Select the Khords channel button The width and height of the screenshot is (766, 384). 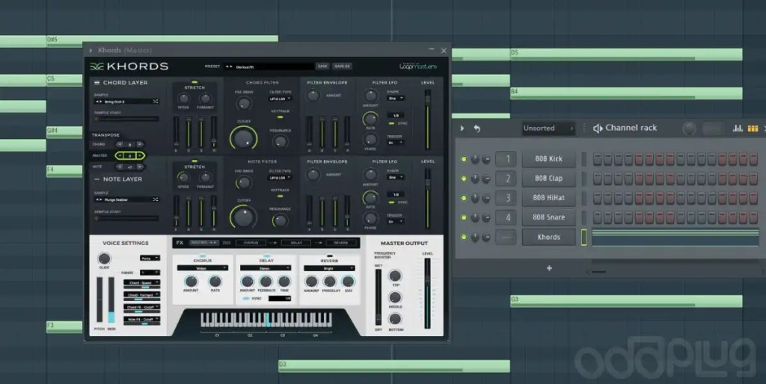pyautogui.click(x=548, y=237)
